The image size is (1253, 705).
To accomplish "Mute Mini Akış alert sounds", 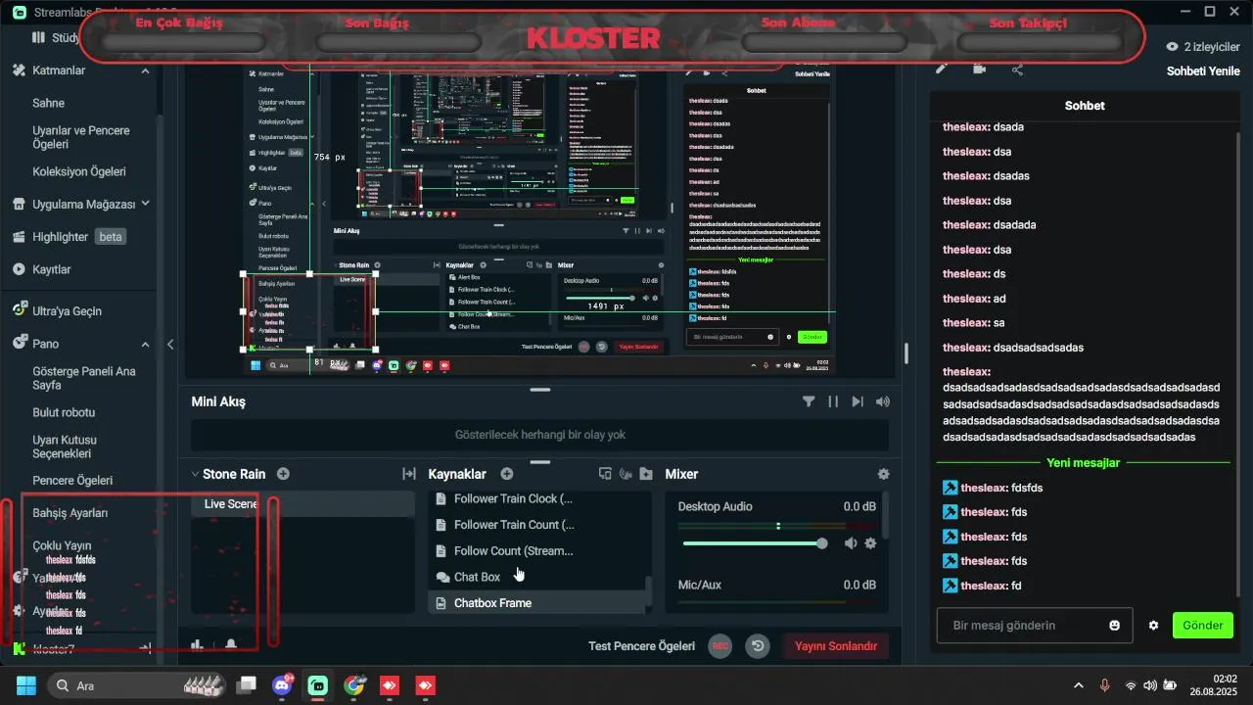I will [x=883, y=401].
